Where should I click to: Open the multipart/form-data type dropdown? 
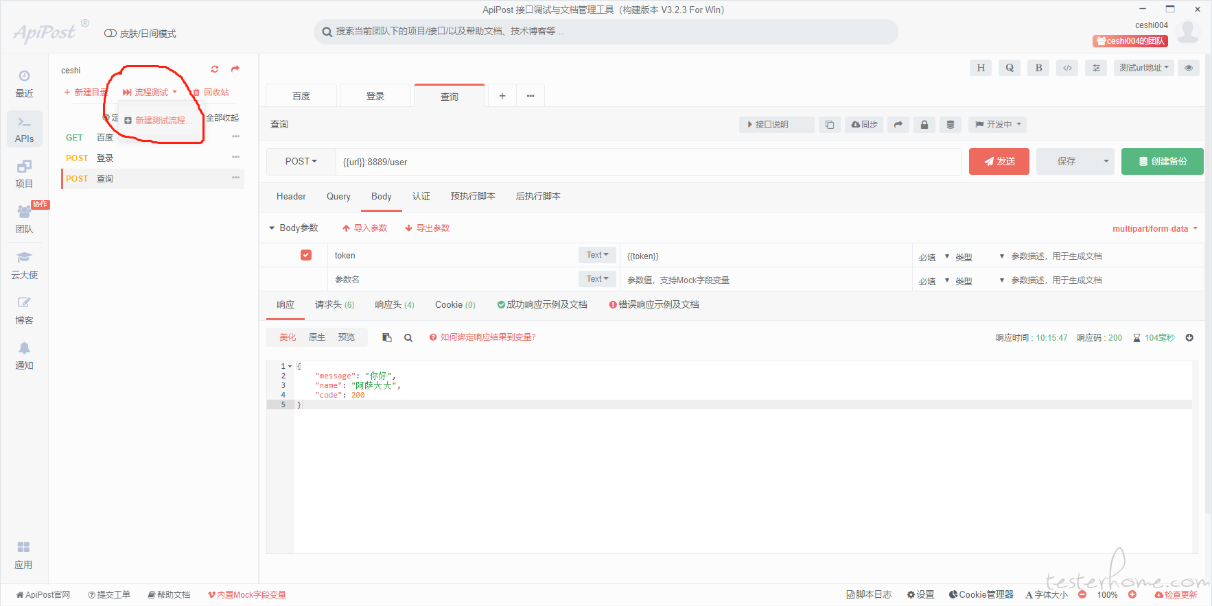tap(1155, 229)
